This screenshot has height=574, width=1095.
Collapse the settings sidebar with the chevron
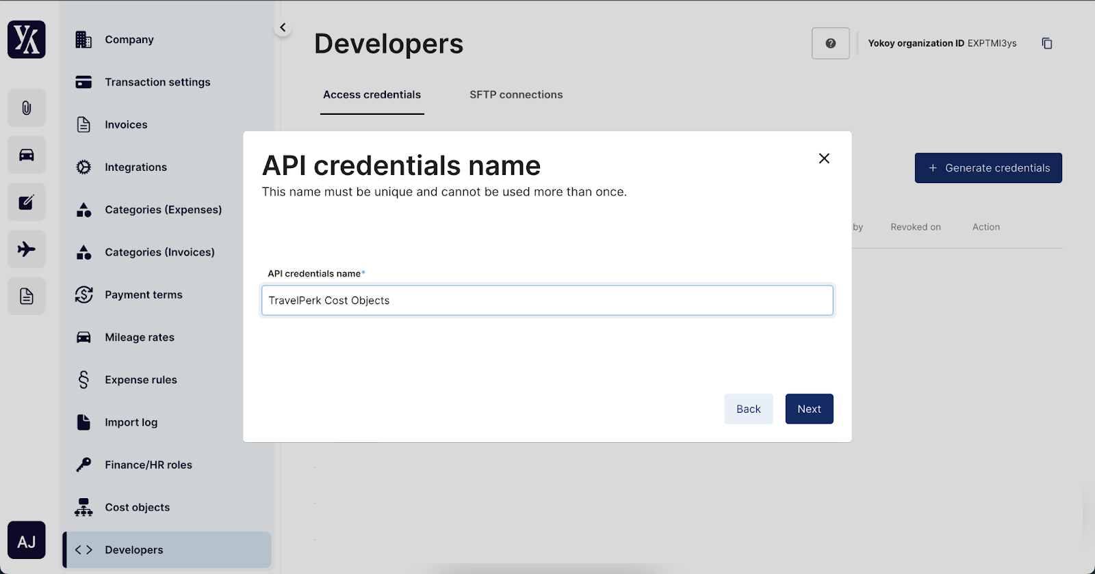point(283,28)
